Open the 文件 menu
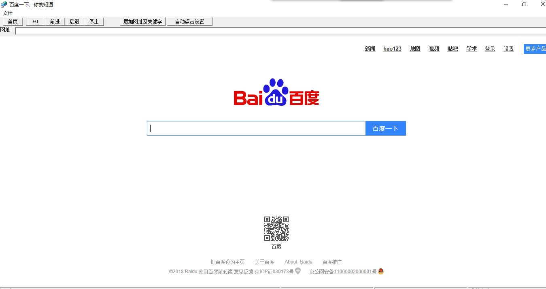The image size is (546, 289). (8, 13)
